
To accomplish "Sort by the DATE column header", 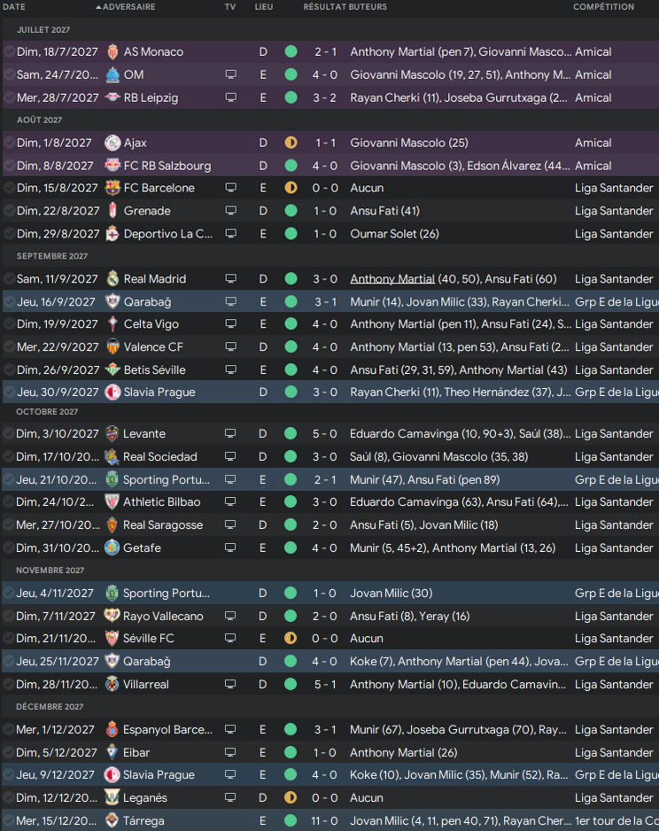I will [14, 7].
